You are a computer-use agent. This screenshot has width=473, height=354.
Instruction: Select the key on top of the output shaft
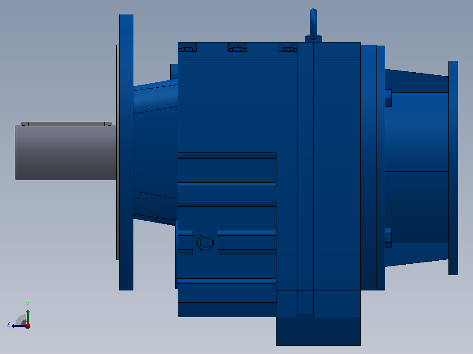click(x=66, y=124)
